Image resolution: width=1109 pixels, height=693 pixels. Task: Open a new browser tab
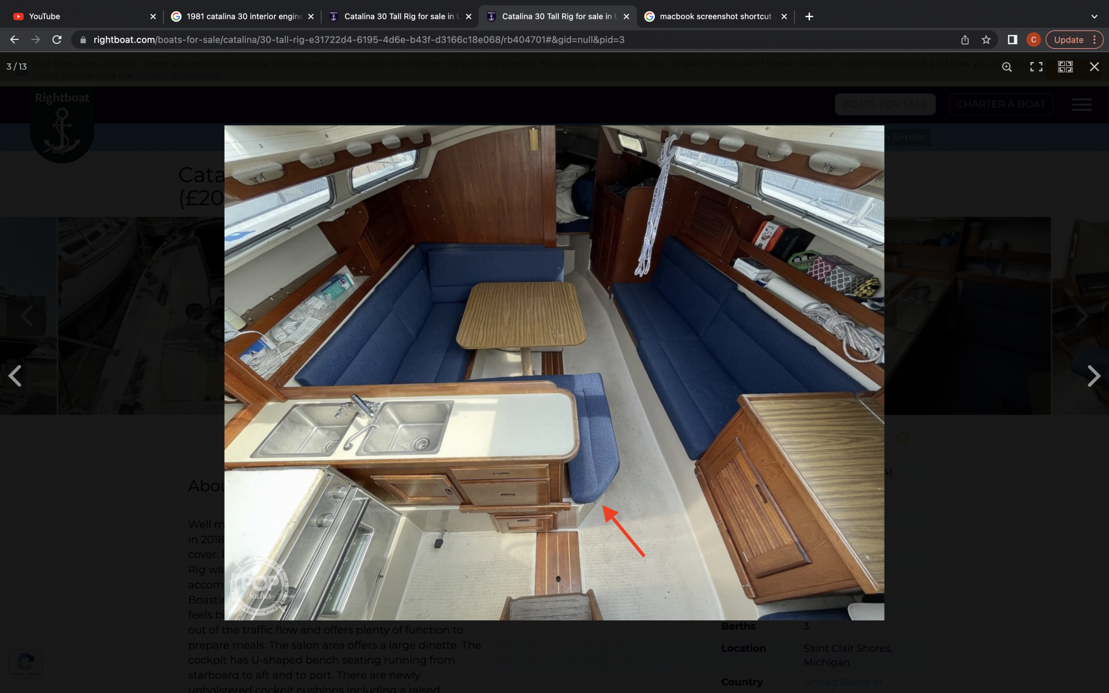click(x=809, y=17)
